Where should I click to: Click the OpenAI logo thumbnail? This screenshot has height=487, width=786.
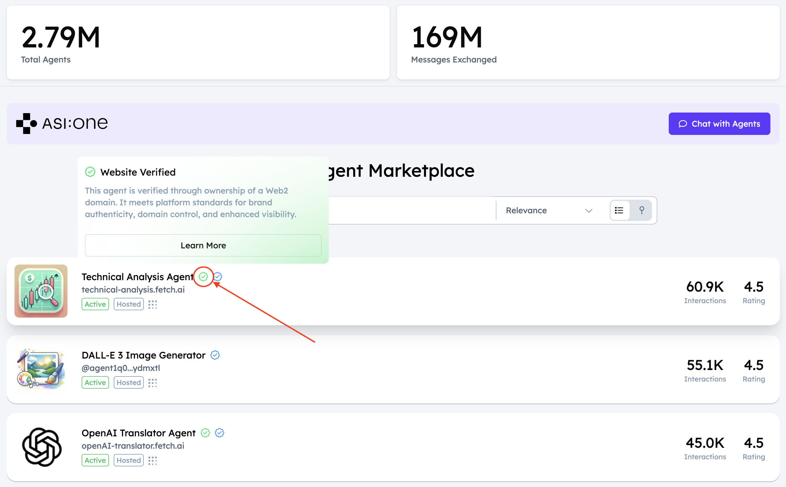click(x=42, y=447)
